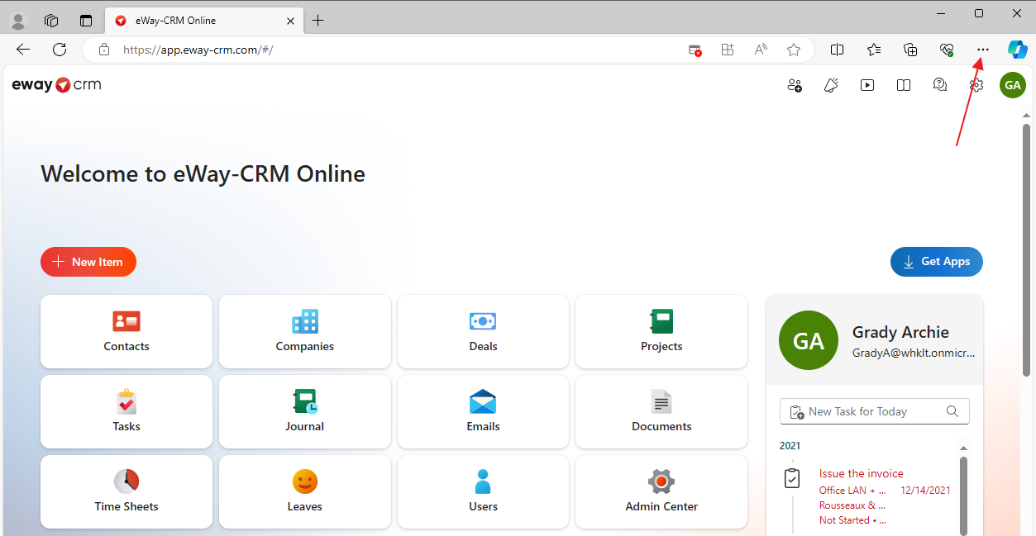
Task: Click the Read aloud icon
Action: (761, 50)
